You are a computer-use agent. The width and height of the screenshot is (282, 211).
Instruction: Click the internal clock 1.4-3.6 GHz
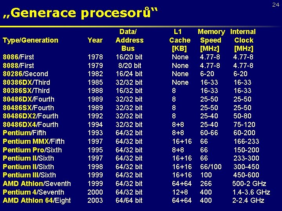[251, 192]
